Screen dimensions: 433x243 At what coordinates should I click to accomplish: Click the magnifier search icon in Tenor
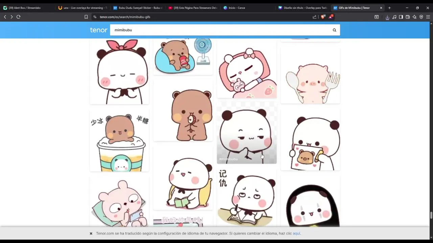pyautogui.click(x=334, y=30)
